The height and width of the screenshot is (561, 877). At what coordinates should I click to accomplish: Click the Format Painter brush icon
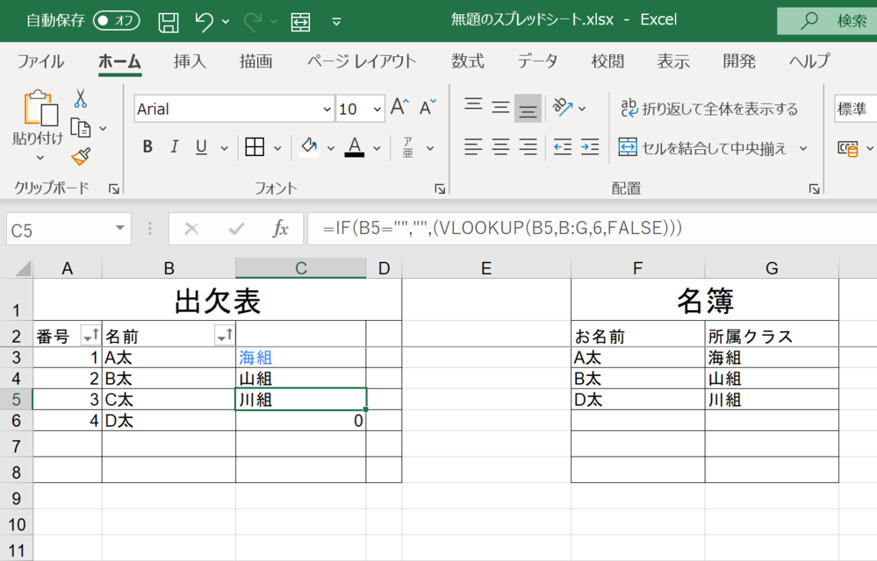[x=81, y=156]
